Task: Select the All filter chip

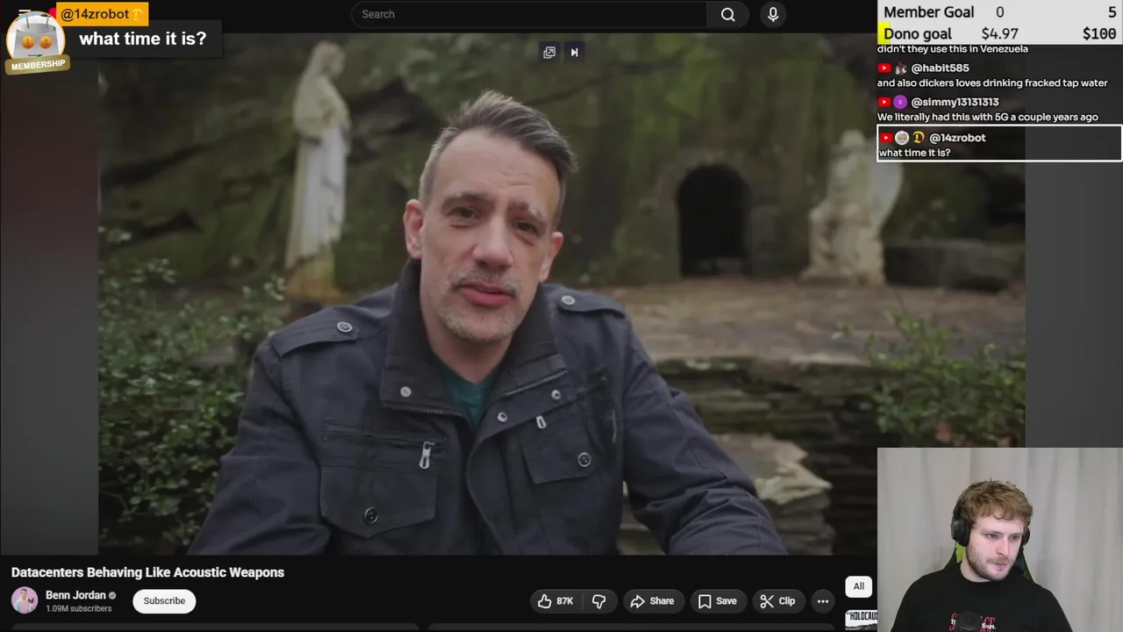Action: [859, 586]
